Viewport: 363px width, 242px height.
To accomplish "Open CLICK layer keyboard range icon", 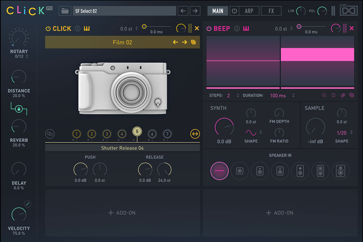I will [87, 28].
